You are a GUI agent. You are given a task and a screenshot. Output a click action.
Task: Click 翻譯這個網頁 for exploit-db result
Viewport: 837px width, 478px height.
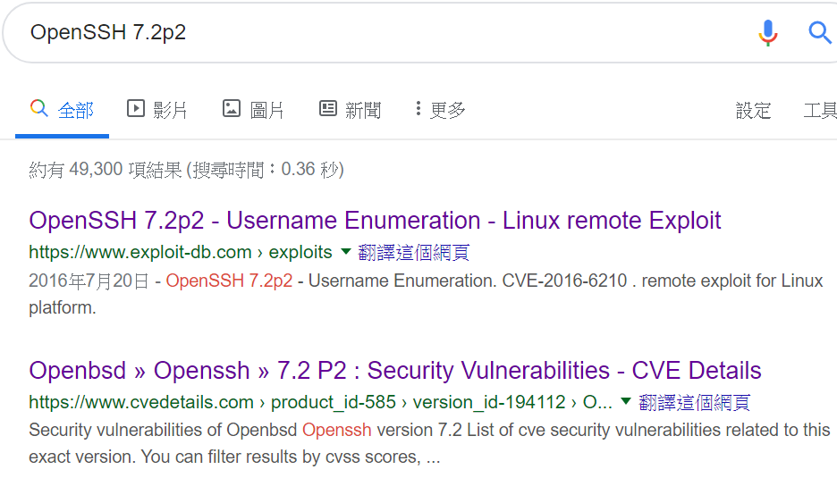(x=414, y=252)
